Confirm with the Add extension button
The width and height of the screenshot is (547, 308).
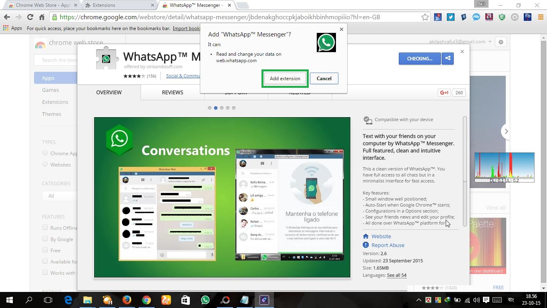tap(285, 78)
